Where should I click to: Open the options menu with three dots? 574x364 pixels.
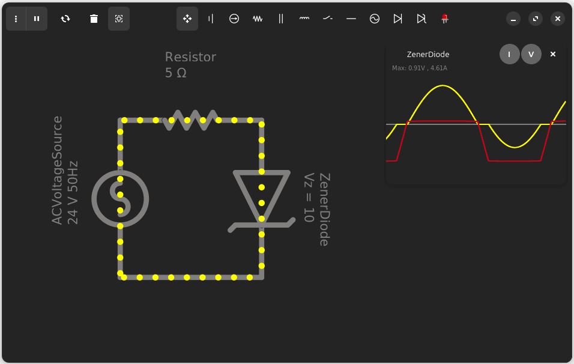16,19
